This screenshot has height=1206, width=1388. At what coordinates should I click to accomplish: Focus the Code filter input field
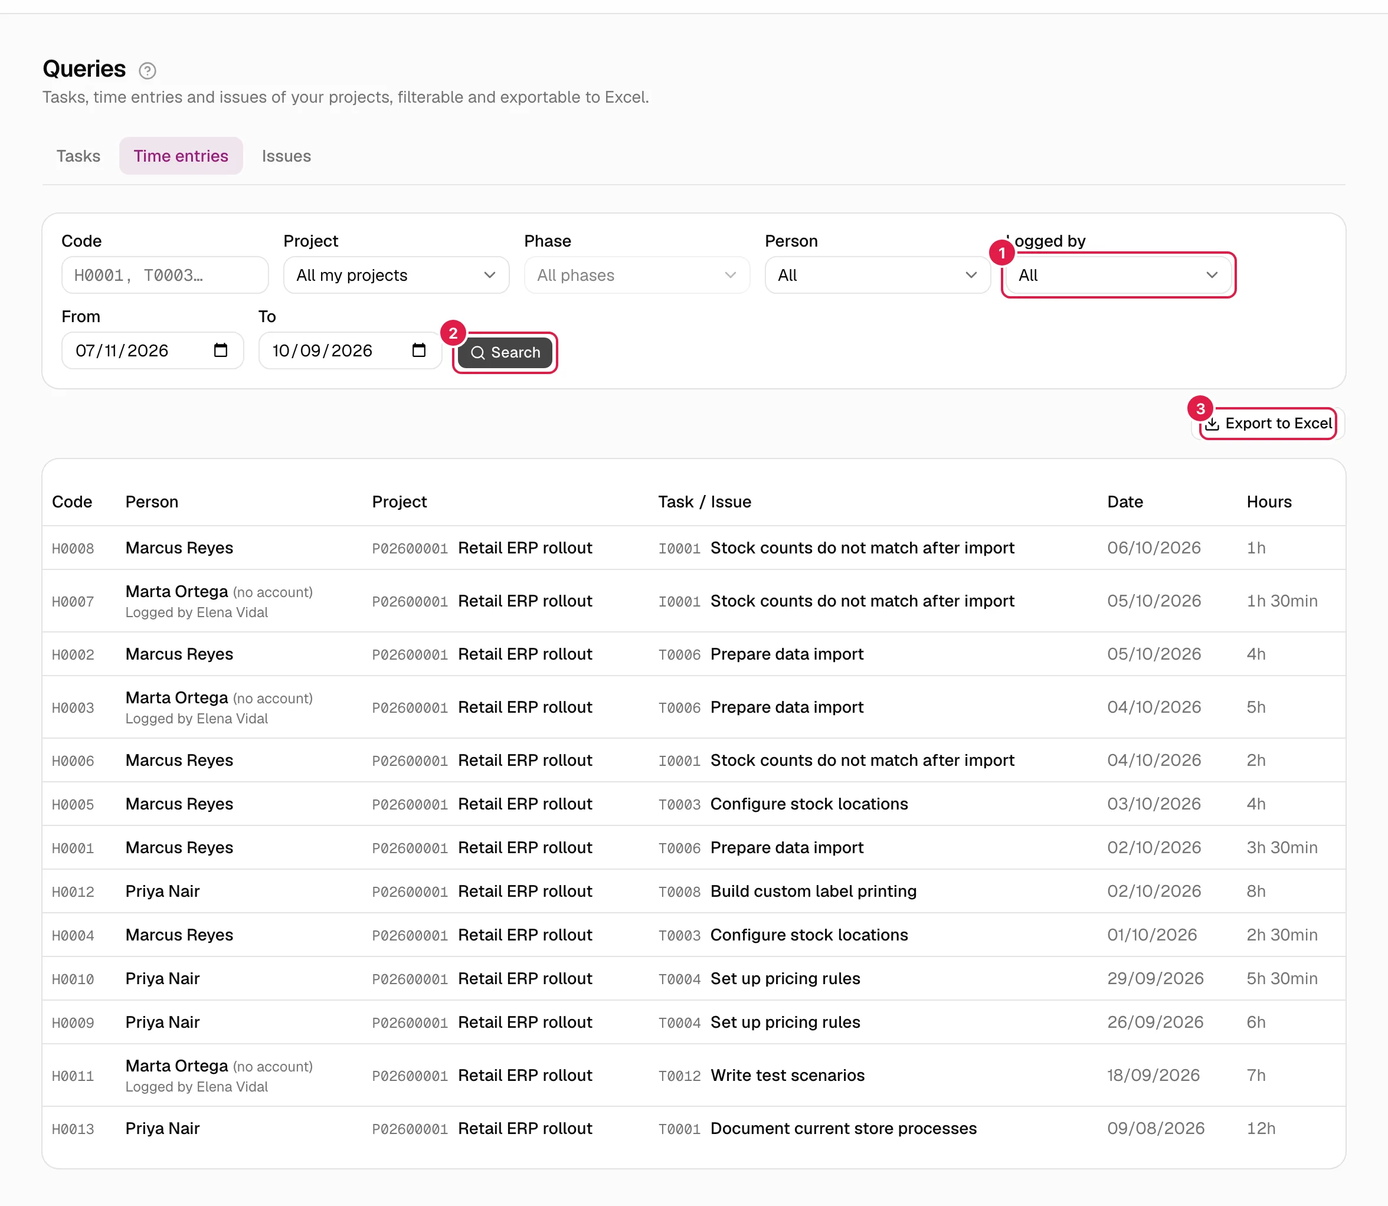(x=165, y=276)
